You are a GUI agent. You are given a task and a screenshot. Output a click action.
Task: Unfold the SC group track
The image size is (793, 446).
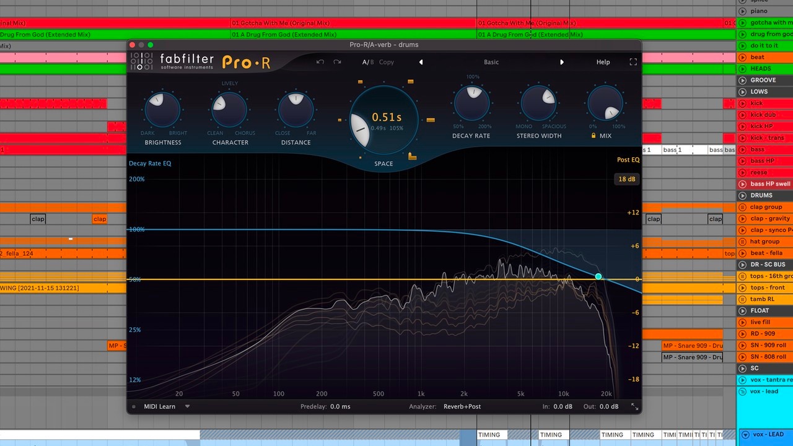click(742, 368)
